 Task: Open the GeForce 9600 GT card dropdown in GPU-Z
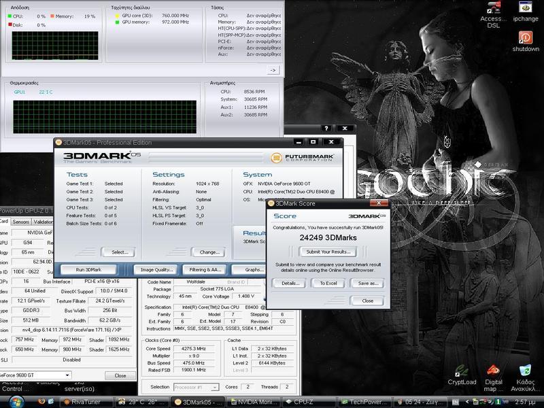35,375
